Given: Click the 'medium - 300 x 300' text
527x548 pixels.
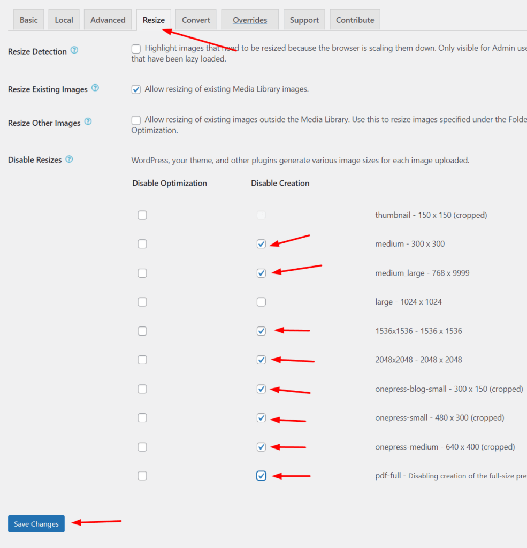Looking at the screenshot, I should [410, 244].
